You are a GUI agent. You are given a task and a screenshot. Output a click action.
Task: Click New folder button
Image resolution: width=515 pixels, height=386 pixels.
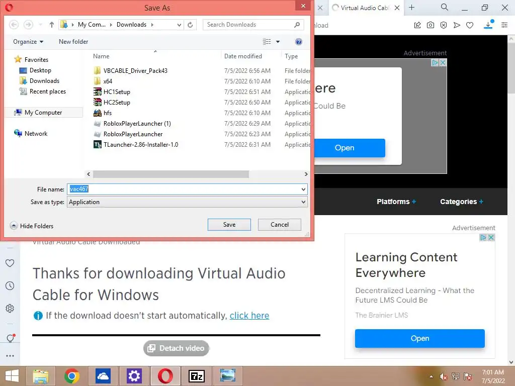pyautogui.click(x=73, y=42)
